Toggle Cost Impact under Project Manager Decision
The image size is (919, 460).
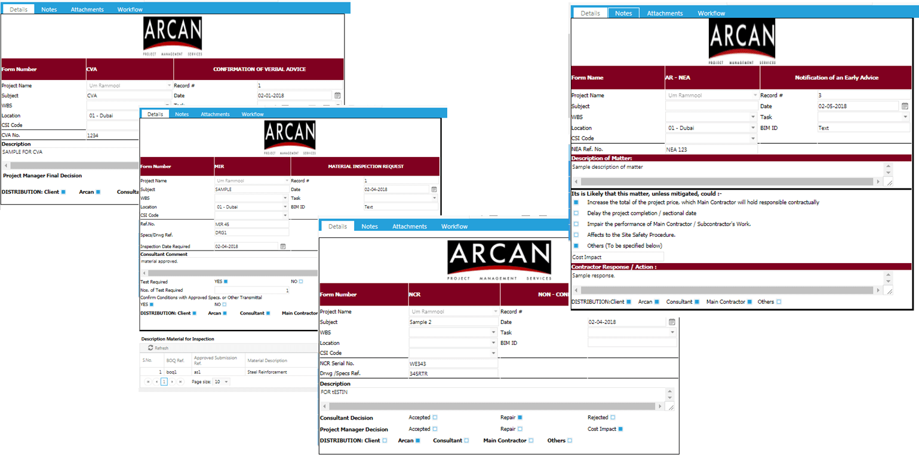coord(620,429)
